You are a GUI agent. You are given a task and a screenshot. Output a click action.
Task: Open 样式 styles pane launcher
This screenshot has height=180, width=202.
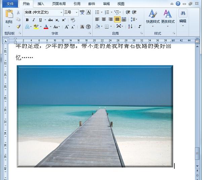click(x=174, y=33)
